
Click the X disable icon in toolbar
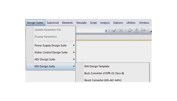(x=121, y=31)
